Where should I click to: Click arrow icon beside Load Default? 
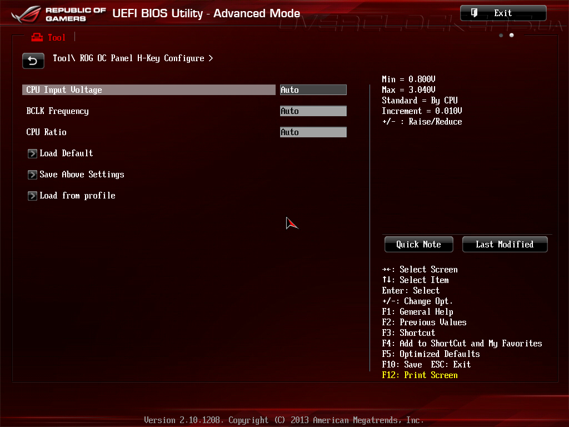point(32,153)
